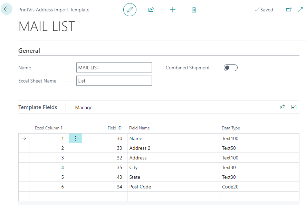Click share icon in Template Fields bar
The image size is (306, 205).
283,107
